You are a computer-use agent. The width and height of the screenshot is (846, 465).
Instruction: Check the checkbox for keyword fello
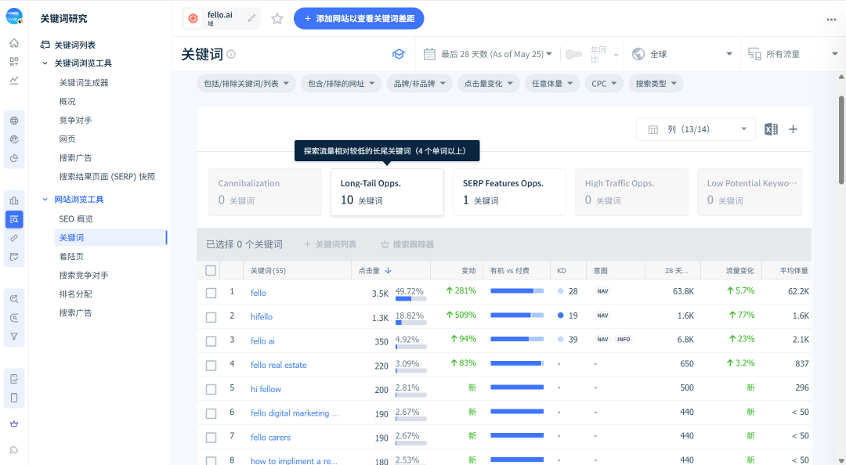pos(211,293)
